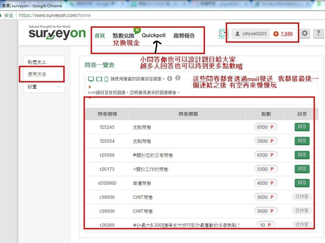Click the tablet device icon
The height and width of the screenshot is (243, 325).
99,79
